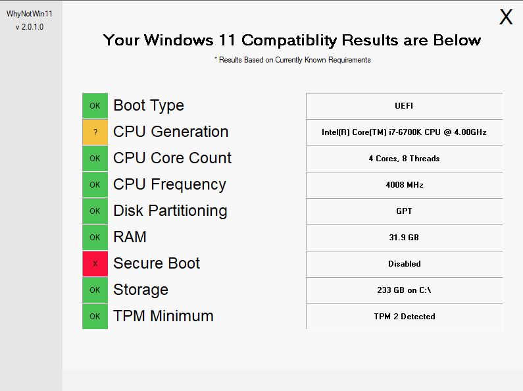
Task: Click the OK status badge beside CPU Frequency
Action: coord(95,185)
